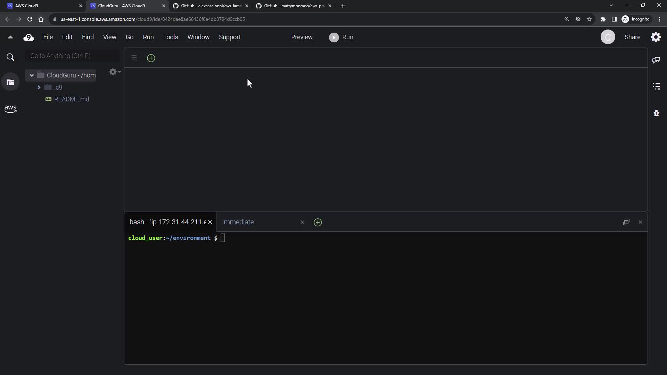The height and width of the screenshot is (375, 667).
Task: Open new terminal tab with plus icon
Action: click(x=318, y=223)
